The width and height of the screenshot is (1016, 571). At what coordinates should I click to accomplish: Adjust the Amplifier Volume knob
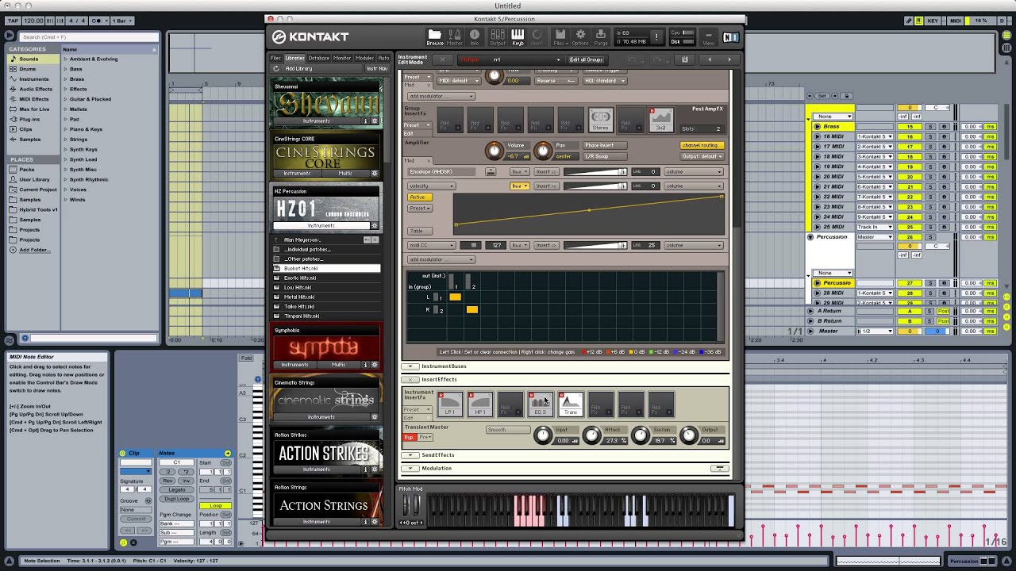(x=495, y=150)
